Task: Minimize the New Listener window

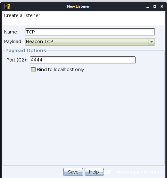Action: tap(148, 6)
